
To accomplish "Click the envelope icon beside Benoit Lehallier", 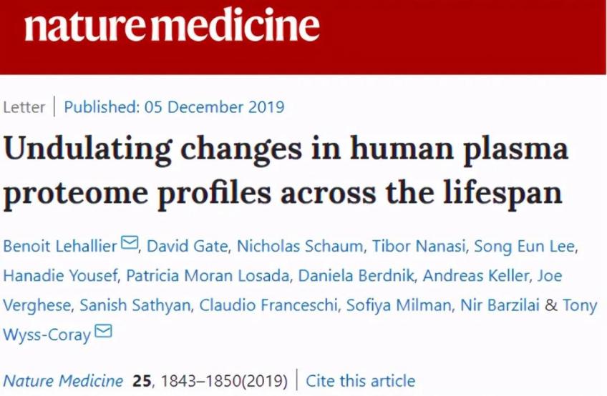I will tap(130, 244).
